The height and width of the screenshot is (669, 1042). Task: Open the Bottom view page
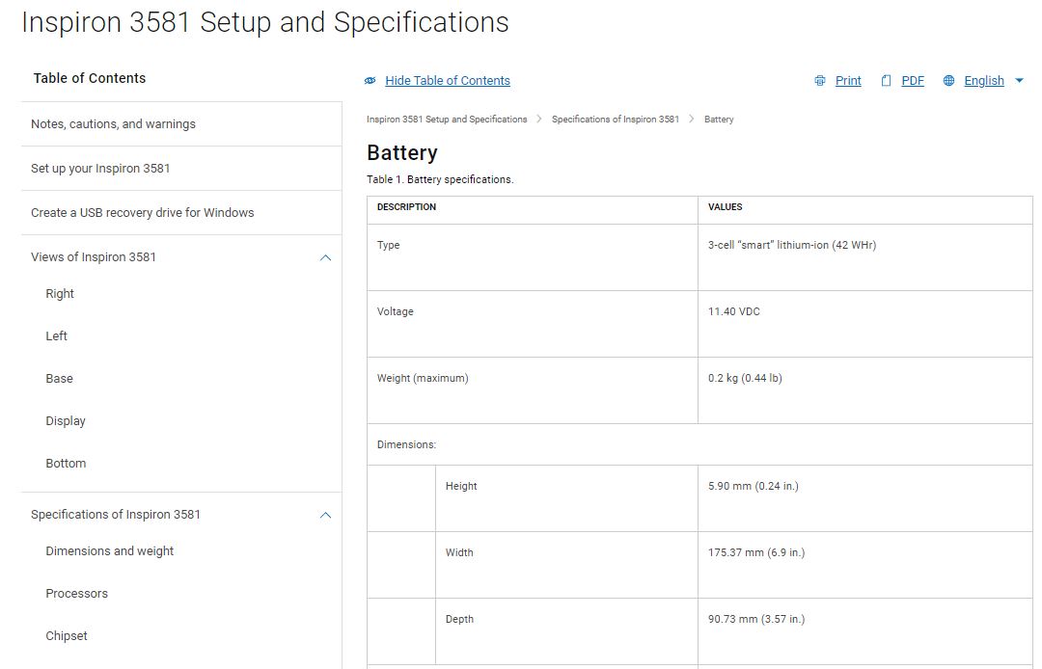[66, 464]
